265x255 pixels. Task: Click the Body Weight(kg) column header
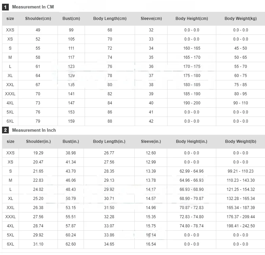[x=240, y=19]
